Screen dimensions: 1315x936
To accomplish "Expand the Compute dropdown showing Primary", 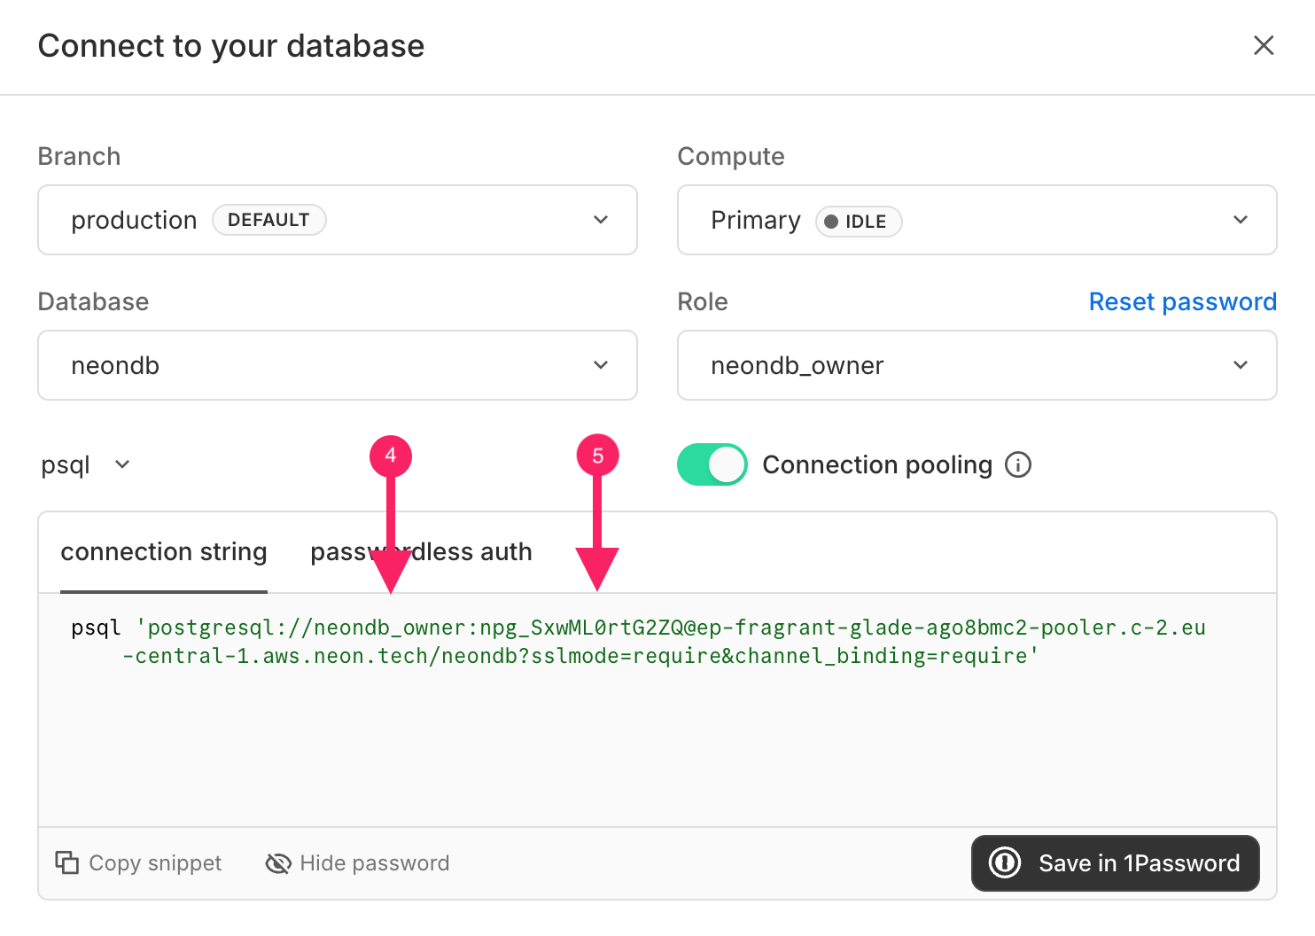I will (x=977, y=220).
